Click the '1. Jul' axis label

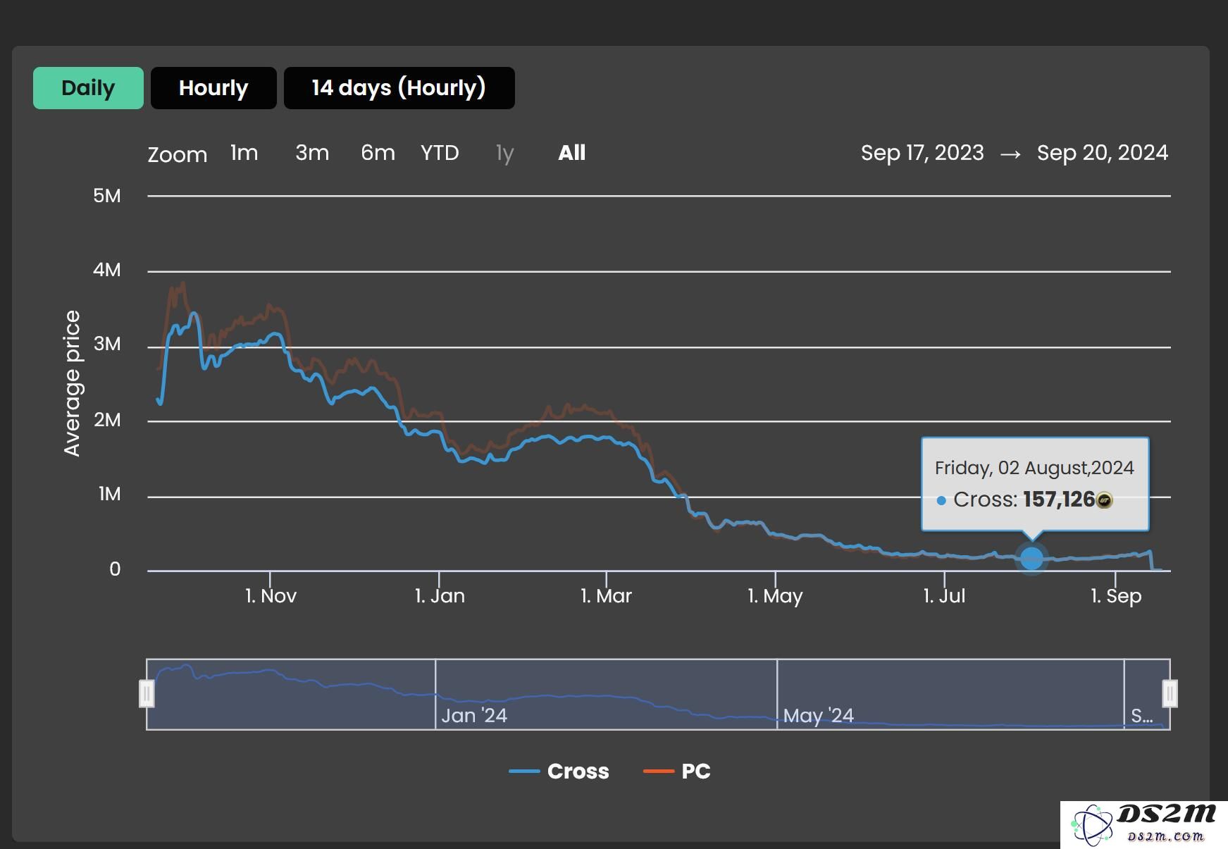click(x=944, y=596)
